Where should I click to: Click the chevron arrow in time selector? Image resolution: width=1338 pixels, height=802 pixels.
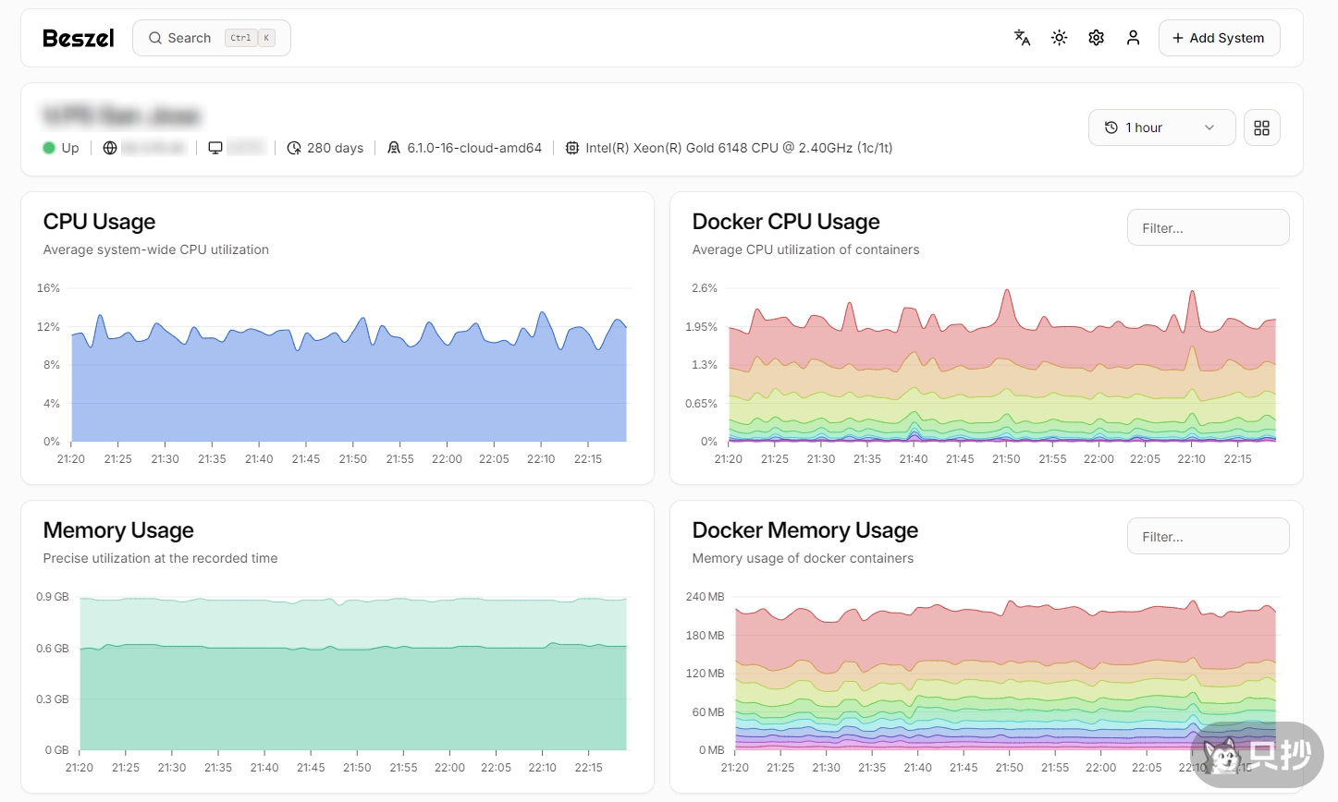click(1209, 128)
